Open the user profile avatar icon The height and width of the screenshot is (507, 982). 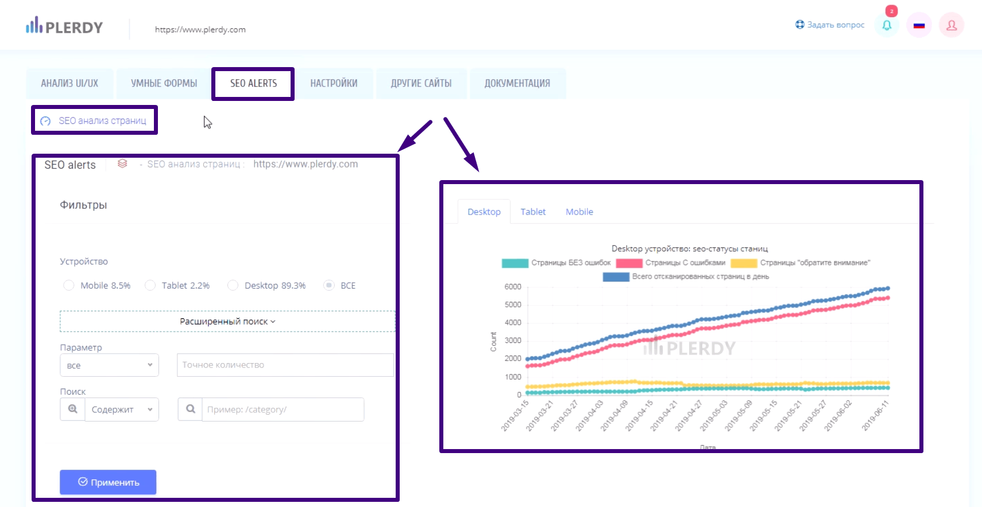[x=952, y=25]
